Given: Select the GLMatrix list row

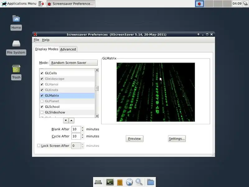Looking at the screenshot, I should [x=67, y=96].
